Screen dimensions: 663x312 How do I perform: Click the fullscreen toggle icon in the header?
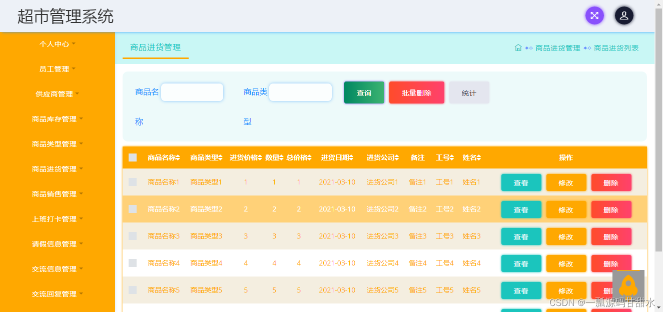click(x=594, y=15)
